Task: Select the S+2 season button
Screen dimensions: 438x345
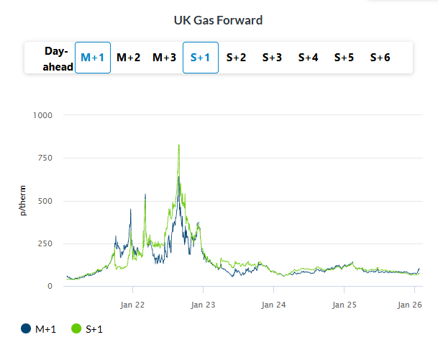Action: click(x=237, y=58)
